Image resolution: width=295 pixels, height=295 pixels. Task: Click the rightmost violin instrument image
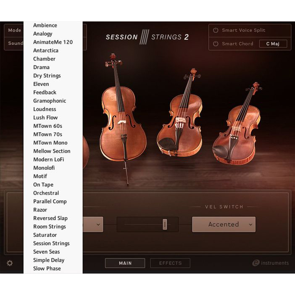click(x=237, y=124)
